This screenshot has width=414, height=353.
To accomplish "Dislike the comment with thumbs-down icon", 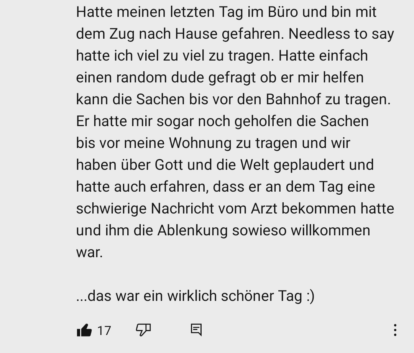I will 143,330.
